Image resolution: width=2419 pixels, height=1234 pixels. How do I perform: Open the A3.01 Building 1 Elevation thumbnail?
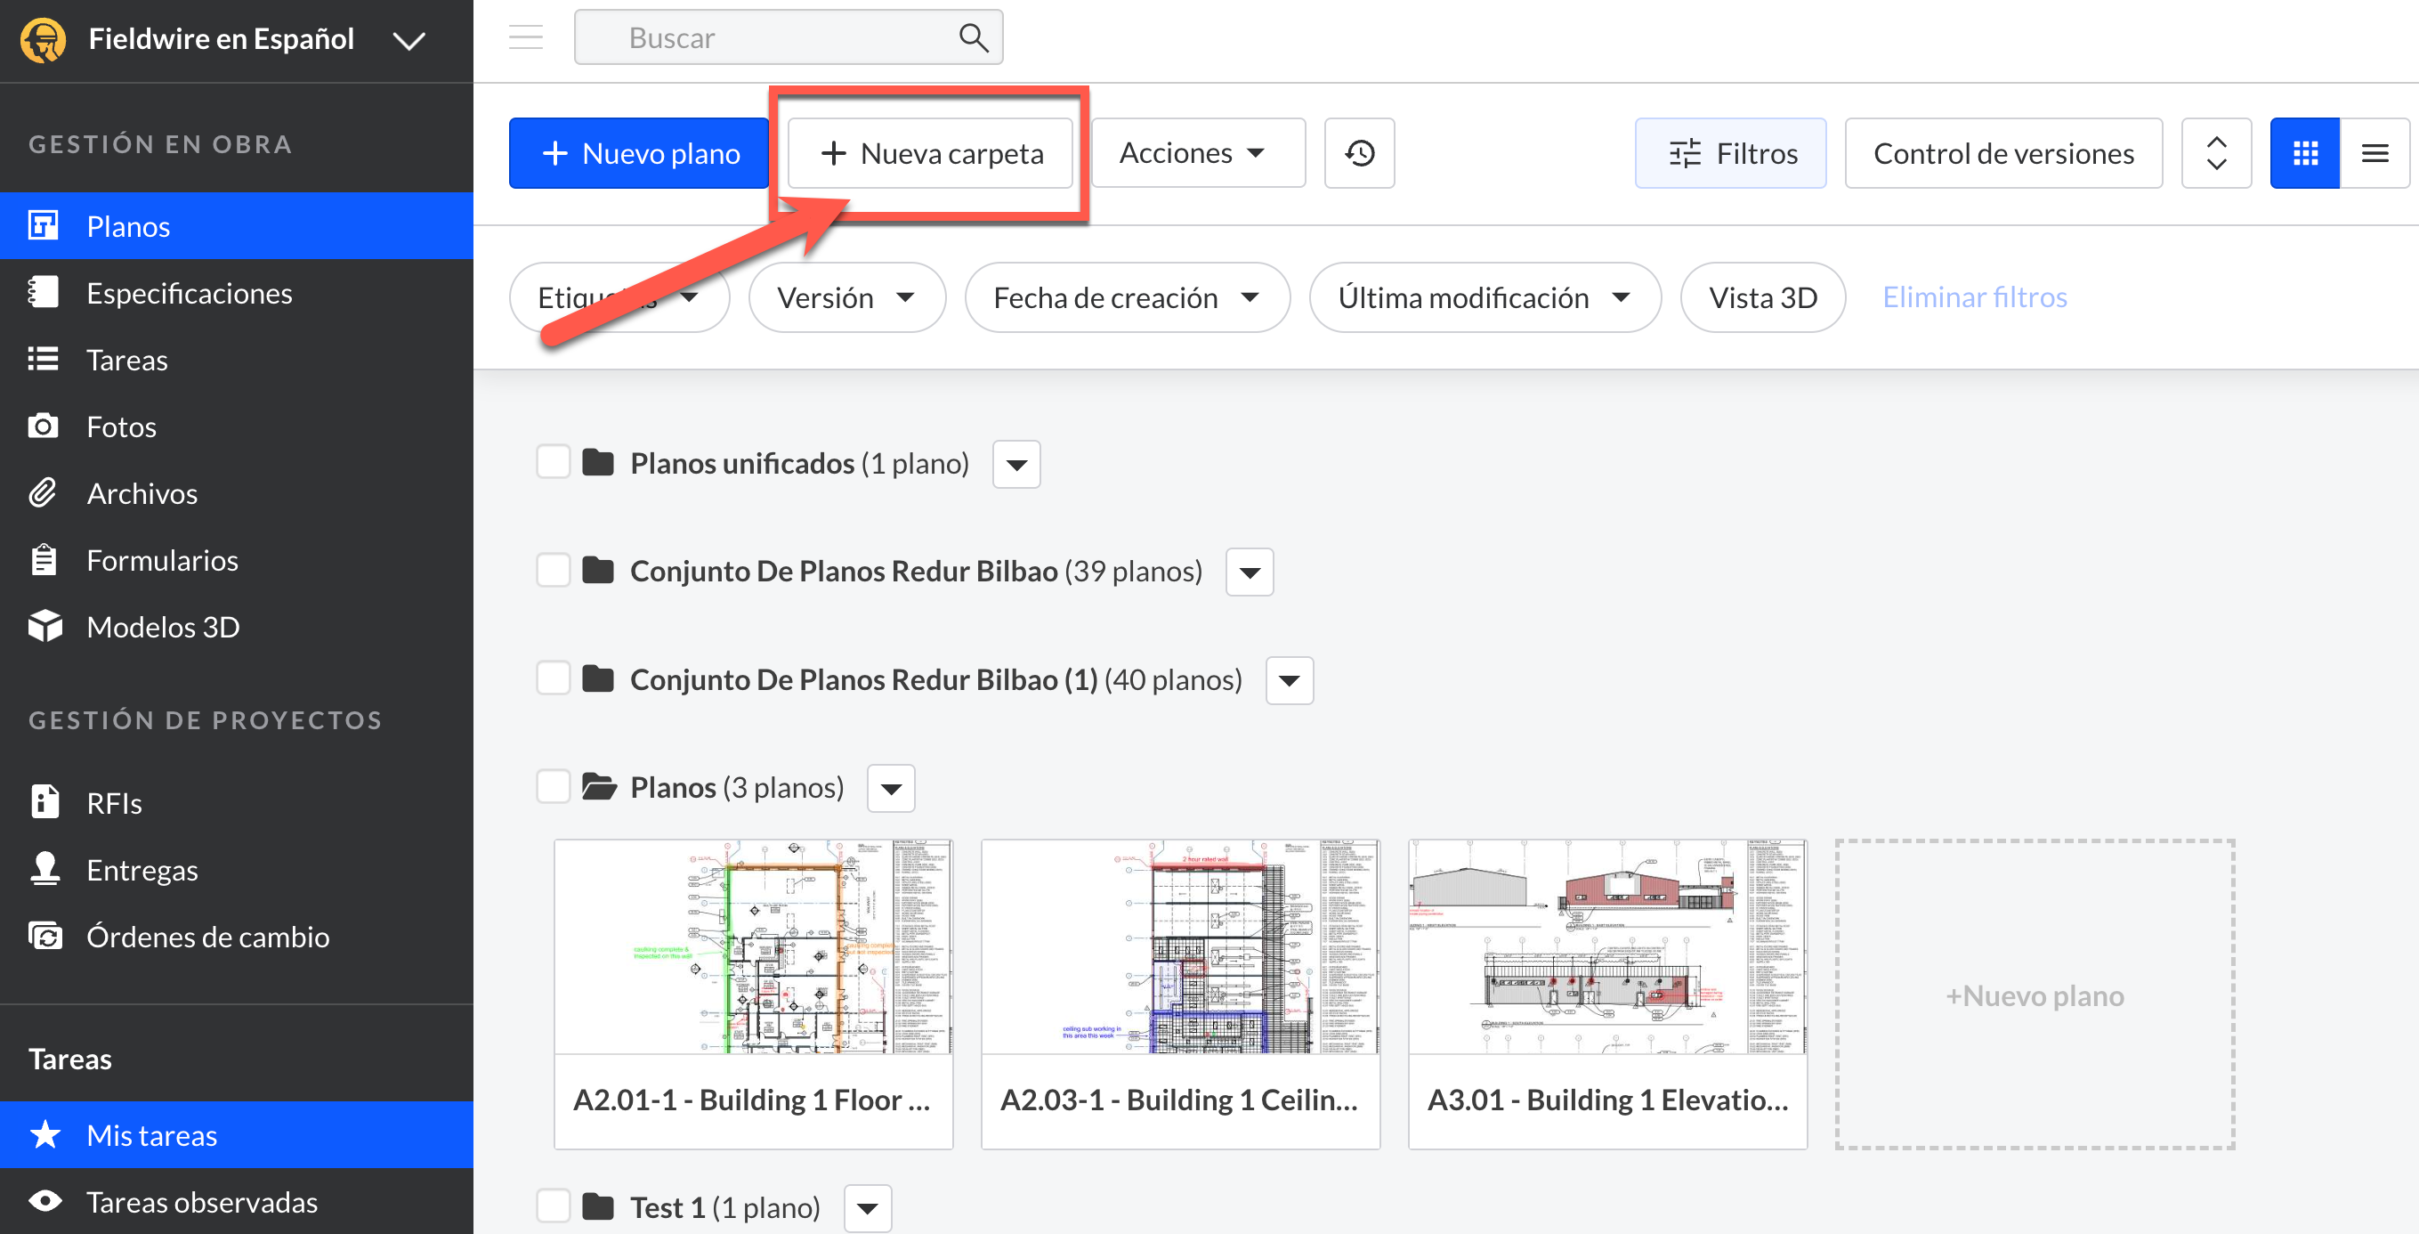[x=1606, y=946]
